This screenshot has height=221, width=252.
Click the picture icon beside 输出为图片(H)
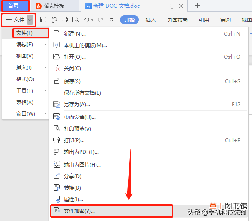[57, 164]
